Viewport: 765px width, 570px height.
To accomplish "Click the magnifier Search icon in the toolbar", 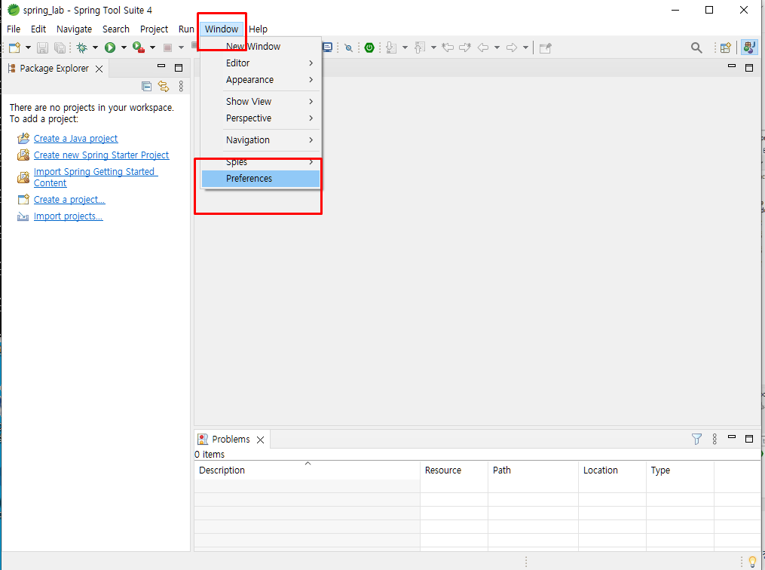I will pyautogui.click(x=696, y=47).
